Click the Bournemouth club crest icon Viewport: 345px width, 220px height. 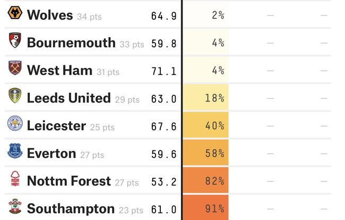point(14,41)
